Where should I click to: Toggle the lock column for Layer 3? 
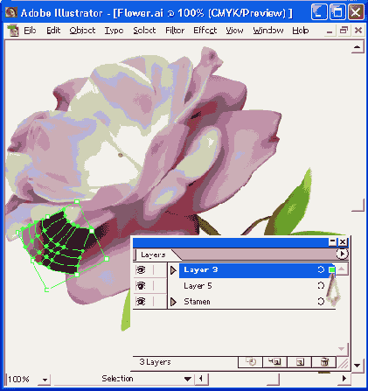point(160,270)
